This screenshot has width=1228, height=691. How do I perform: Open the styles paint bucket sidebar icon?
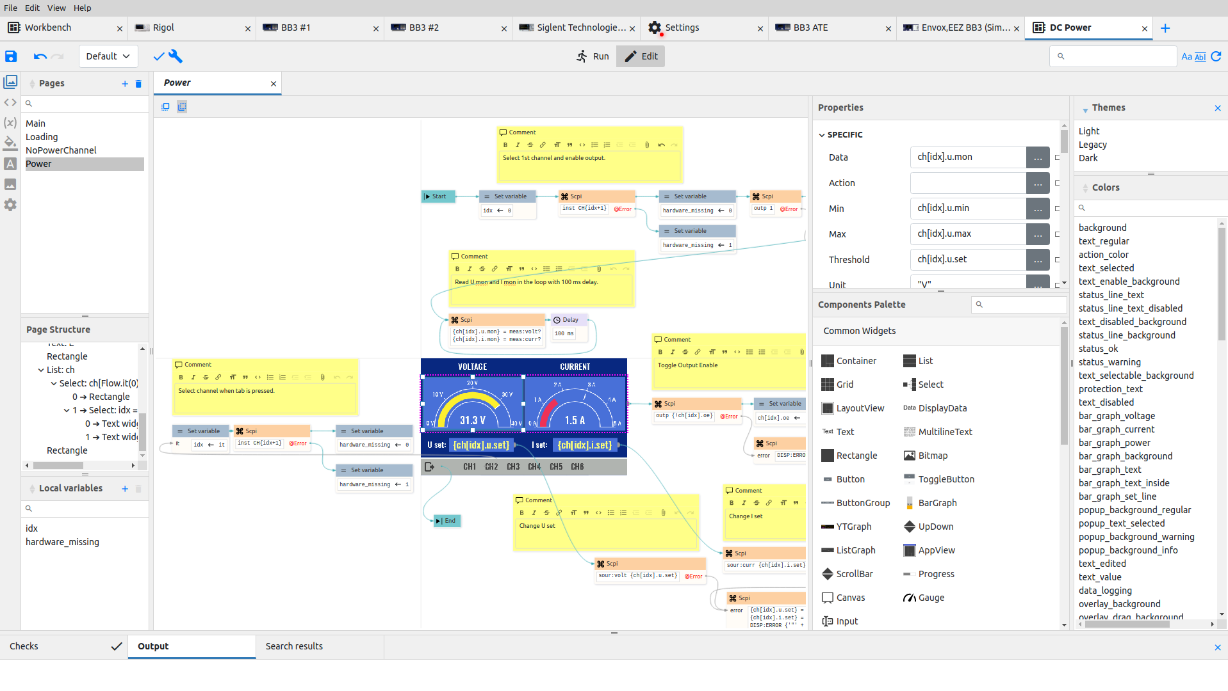pos(10,143)
